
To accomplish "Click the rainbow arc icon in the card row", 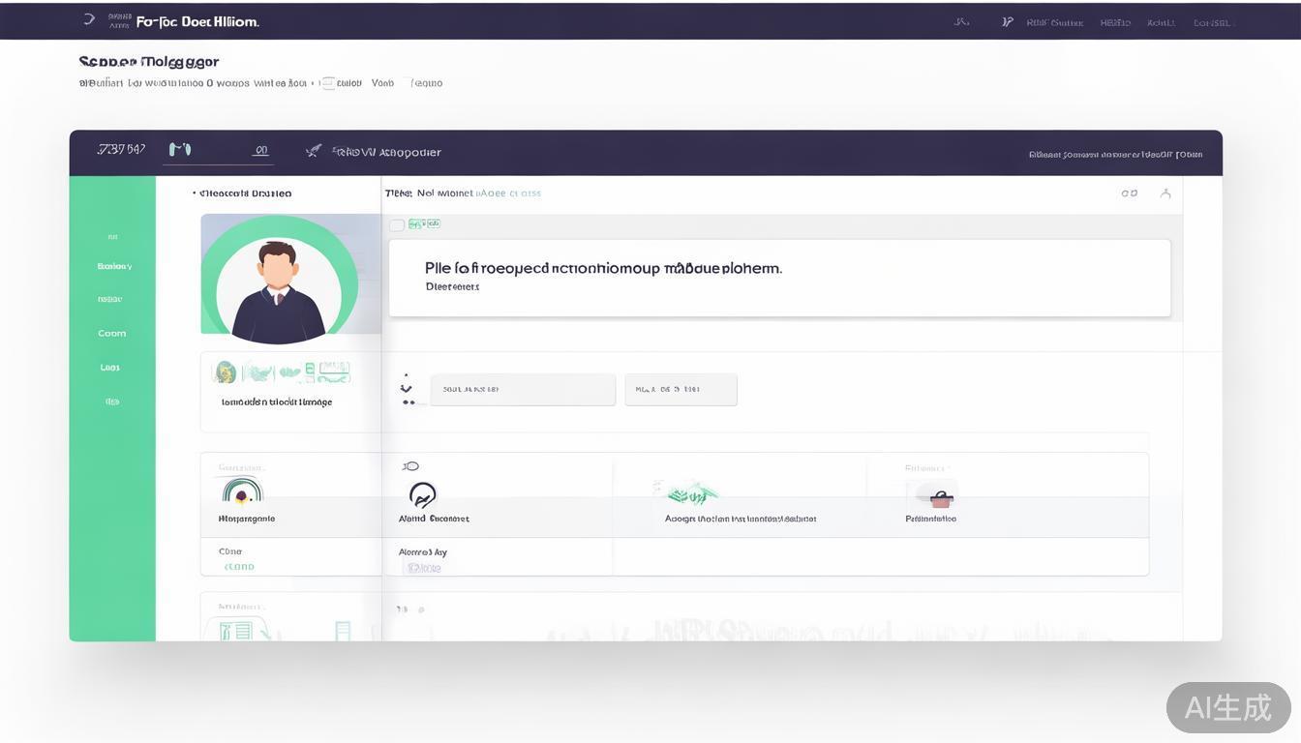I will [242, 491].
